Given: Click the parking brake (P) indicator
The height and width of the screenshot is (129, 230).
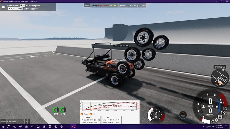Looking at the screenshot, I should (x=223, y=113).
